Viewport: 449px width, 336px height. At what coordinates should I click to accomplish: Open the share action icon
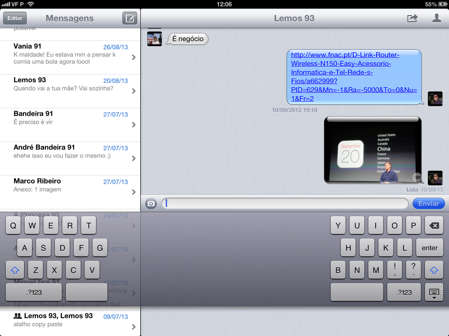[x=412, y=18]
